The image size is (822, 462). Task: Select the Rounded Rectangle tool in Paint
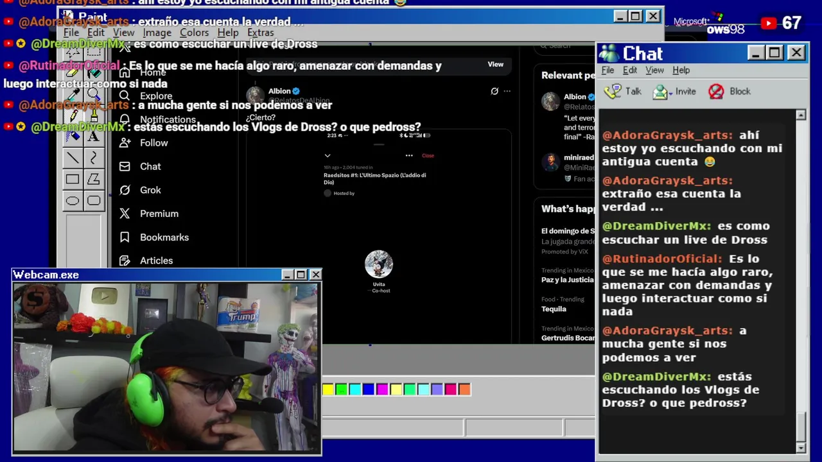(94, 201)
